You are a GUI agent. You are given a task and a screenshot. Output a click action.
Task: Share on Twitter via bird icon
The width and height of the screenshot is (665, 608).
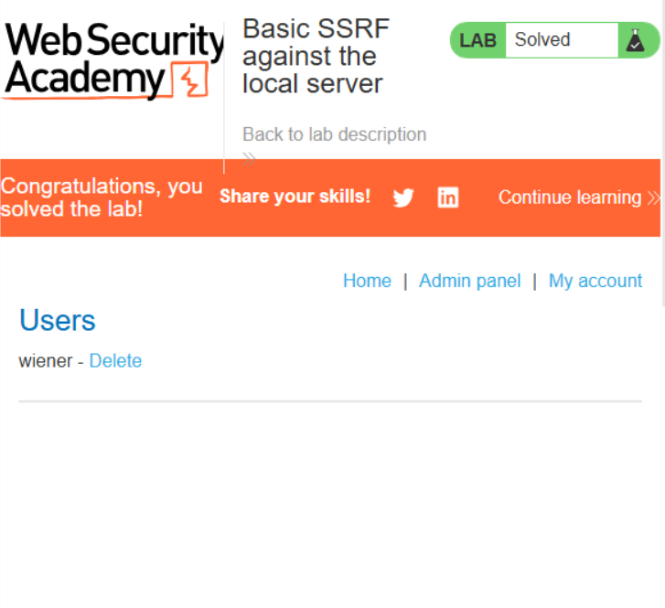tap(403, 197)
